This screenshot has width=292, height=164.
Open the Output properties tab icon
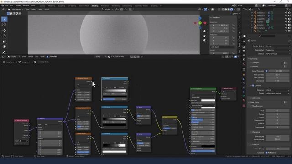pos(244,51)
